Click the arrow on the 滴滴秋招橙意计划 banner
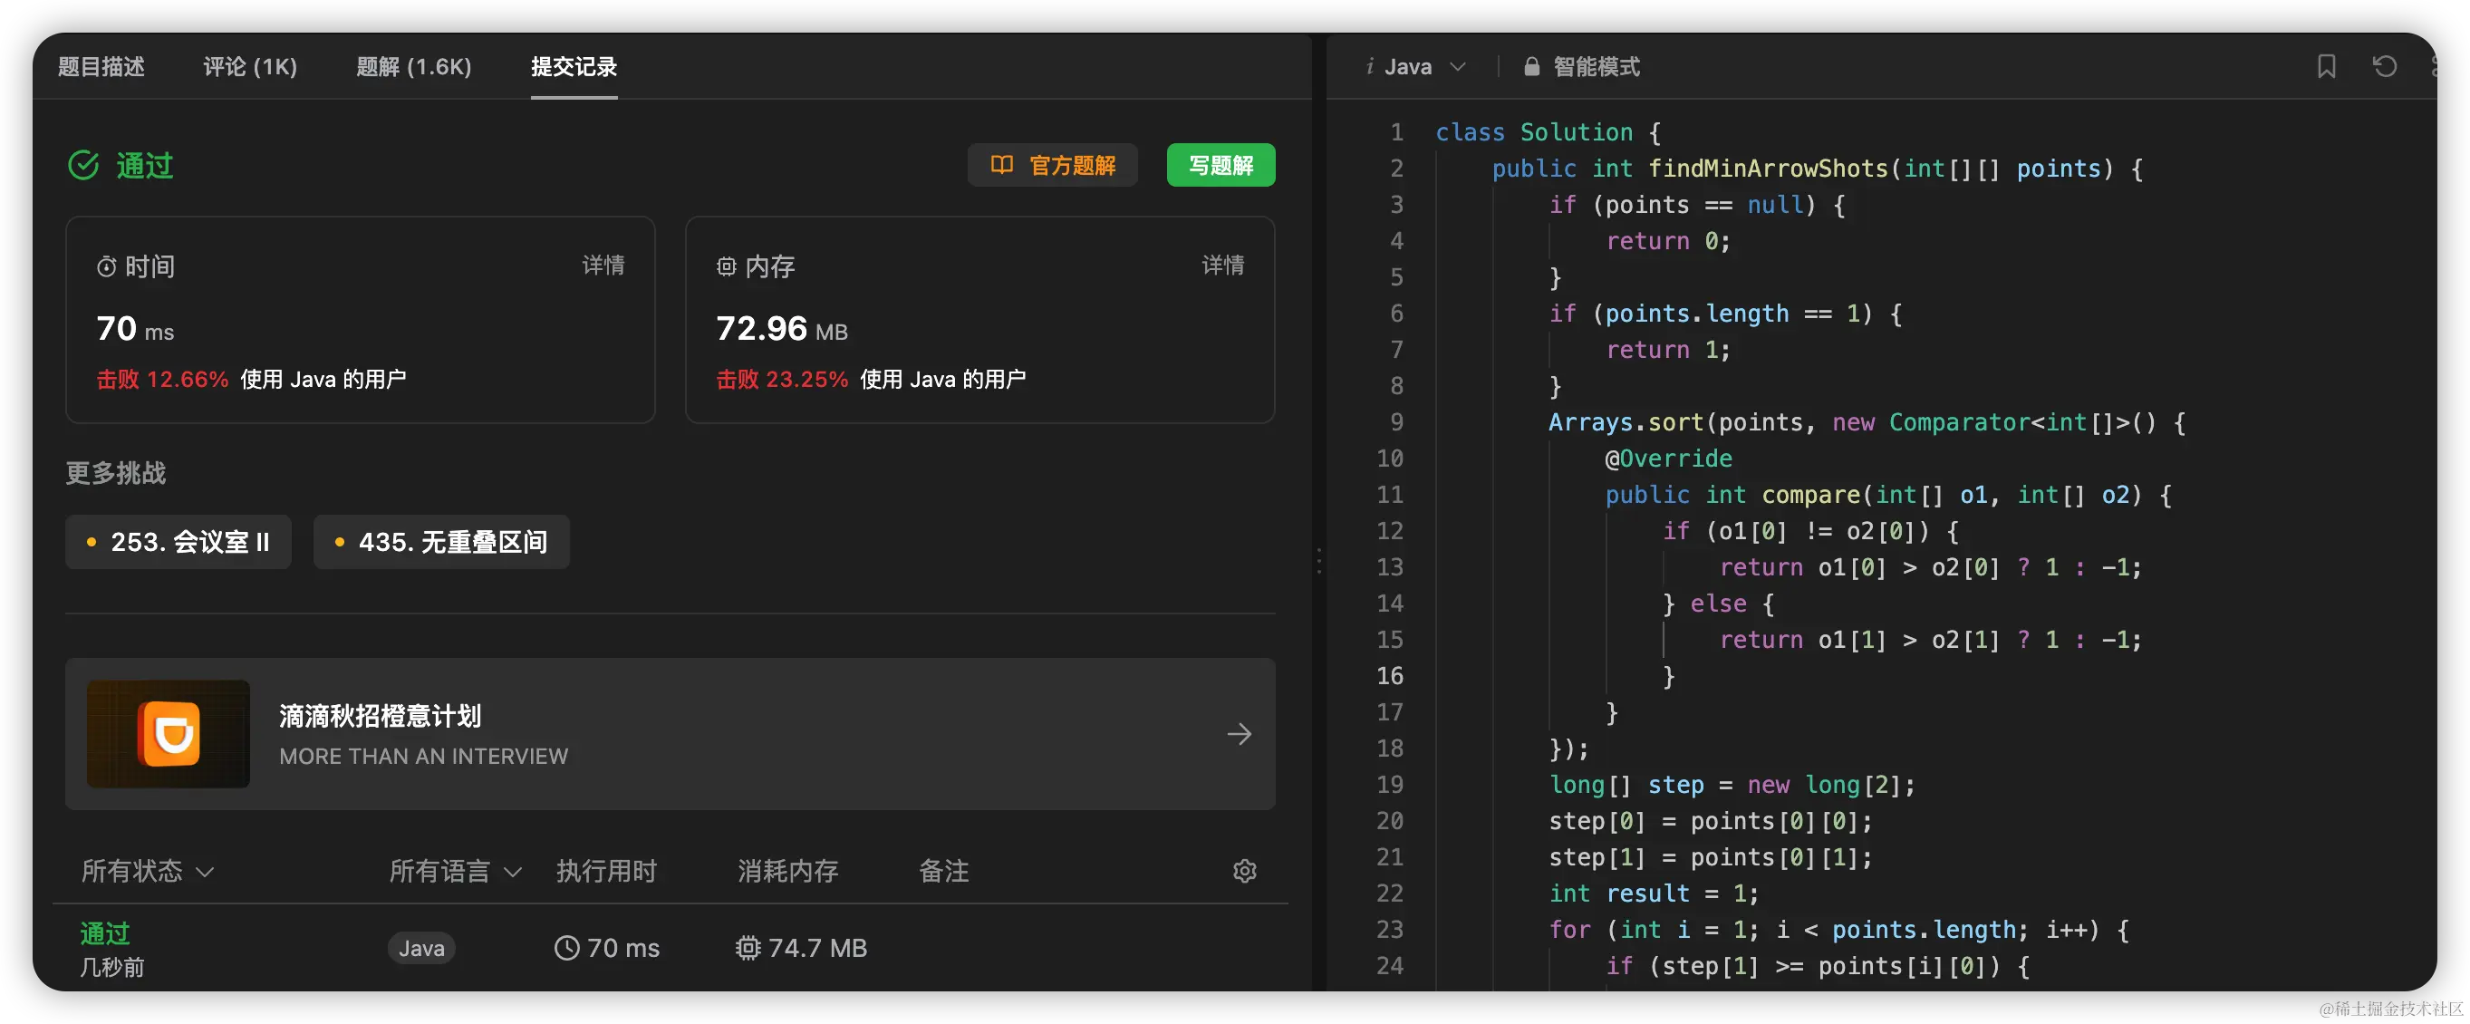The height and width of the screenshot is (1024, 2470). tap(1239, 734)
